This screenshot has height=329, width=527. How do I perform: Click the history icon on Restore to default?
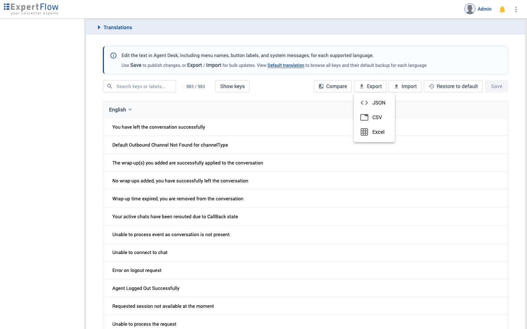[x=431, y=86]
